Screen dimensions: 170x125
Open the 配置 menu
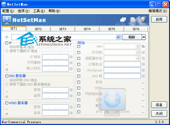point(8,11)
